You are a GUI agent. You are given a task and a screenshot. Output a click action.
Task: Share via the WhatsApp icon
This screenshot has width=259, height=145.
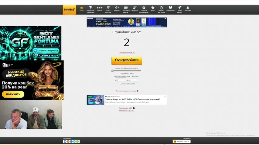(x=77, y=142)
